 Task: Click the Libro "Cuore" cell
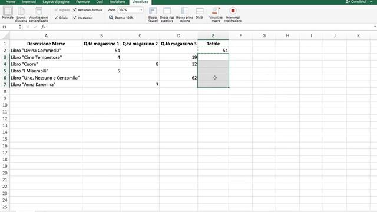click(46, 64)
